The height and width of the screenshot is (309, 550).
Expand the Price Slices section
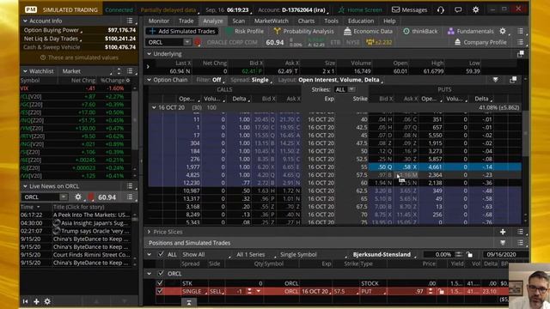pyautogui.click(x=149, y=232)
